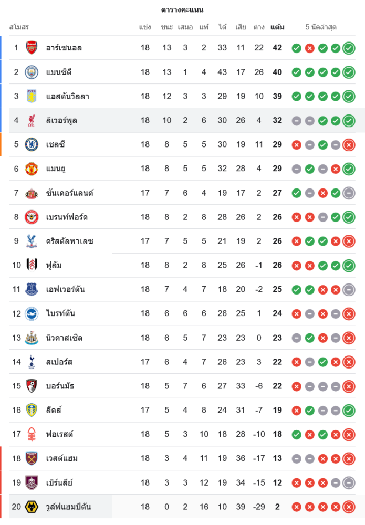Click the Arsenal club crest icon
The width and height of the screenshot is (365, 525).
[32, 48]
